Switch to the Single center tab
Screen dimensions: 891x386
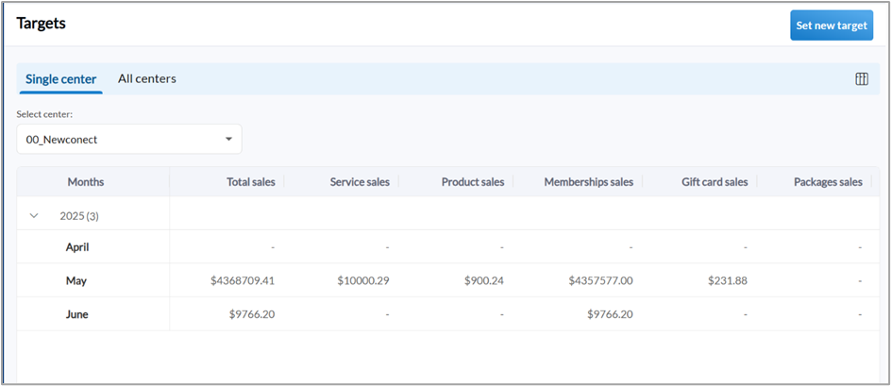point(60,79)
